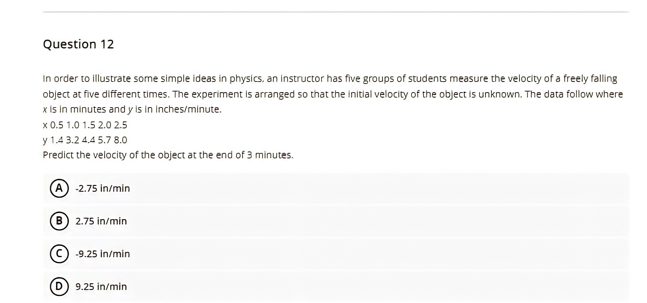
Task: Select the circled B answer bubble
Action: (x=59, y=221)
